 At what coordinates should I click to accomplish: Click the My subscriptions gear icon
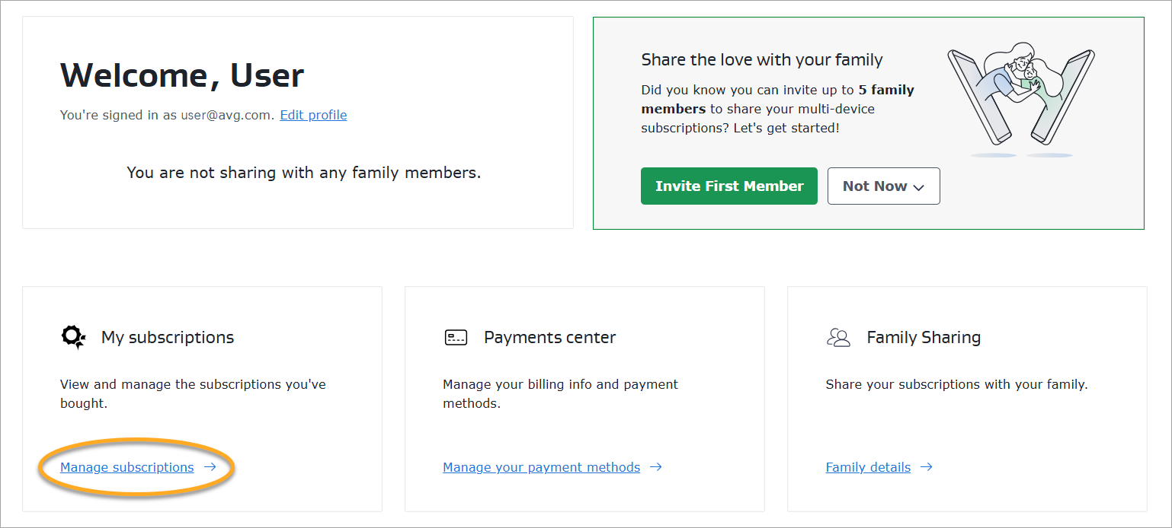(x=73, y=337)
